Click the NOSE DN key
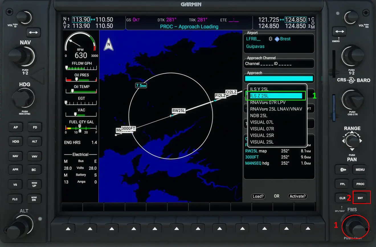 (34, 199)
